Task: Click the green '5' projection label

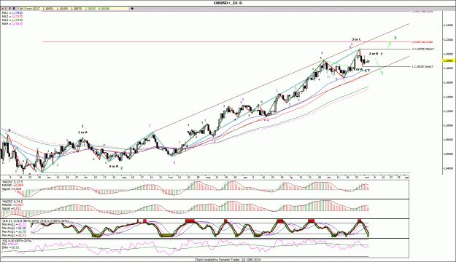Action: pyautogui.click(x=395, y=38)
